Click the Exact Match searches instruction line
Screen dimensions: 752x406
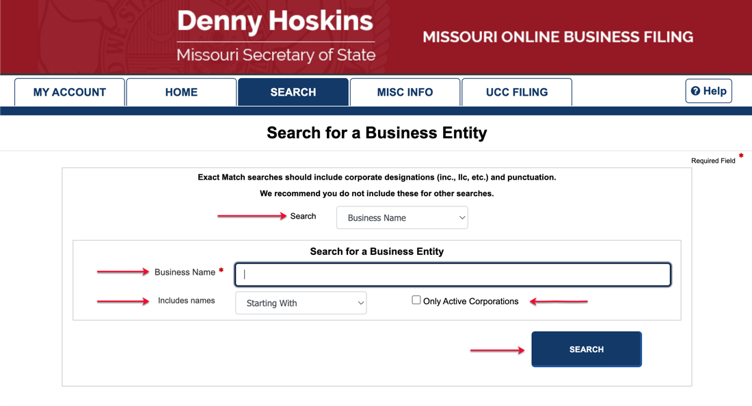[x=377, y=177]
